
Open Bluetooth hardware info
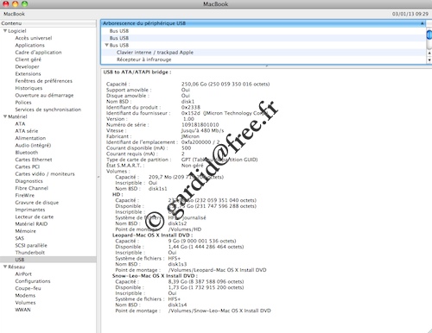[x=26, y=153]
